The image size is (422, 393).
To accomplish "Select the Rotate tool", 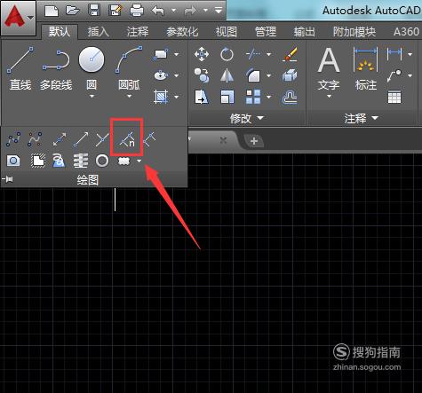I will click(227, 54).
